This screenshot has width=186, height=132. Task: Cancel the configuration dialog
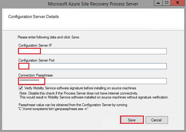(x=156, y=120)
